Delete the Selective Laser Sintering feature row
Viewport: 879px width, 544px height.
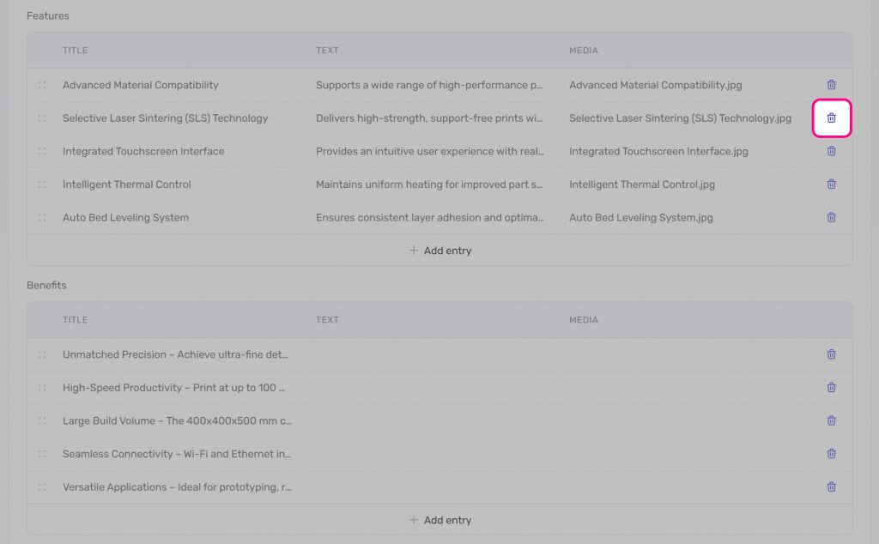click(831, 118)
